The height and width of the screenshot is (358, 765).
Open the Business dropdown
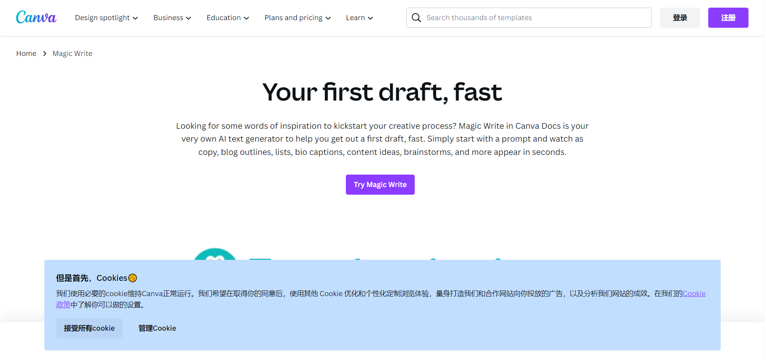point(172,18)
